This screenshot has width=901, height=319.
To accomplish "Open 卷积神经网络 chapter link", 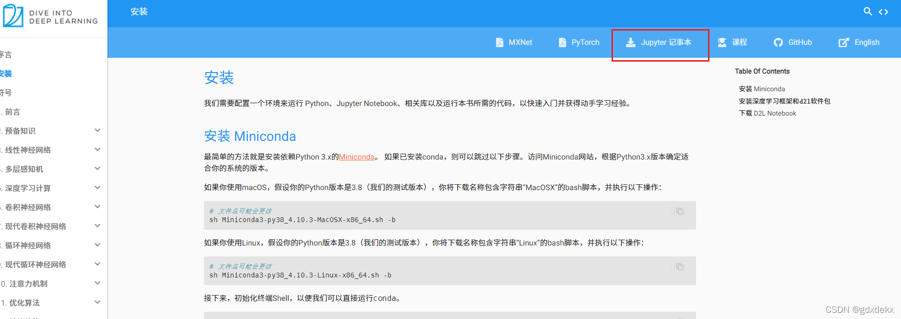I will (26, 207).
